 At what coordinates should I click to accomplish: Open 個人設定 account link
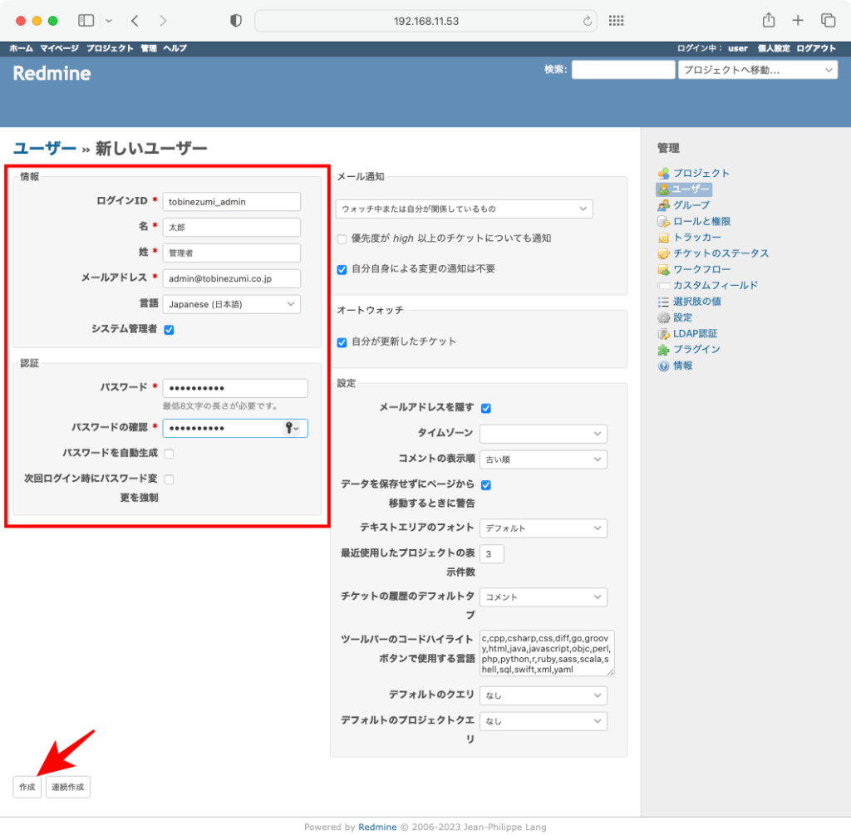coord(774,48)
